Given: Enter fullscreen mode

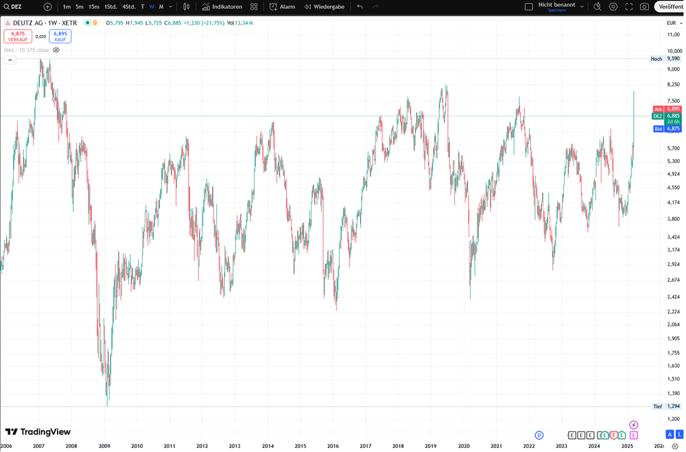Looking at the screenshot, I should pyautogui.click(x=628, y=7).
